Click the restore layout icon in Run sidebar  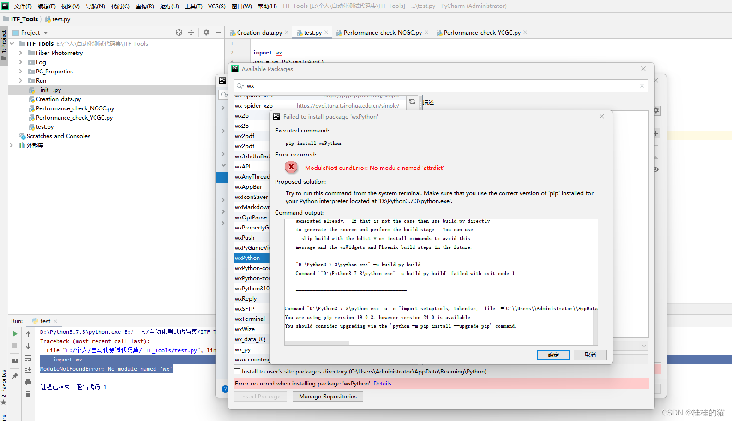15,361
